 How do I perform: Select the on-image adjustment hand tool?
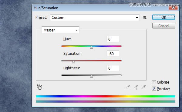pyautogui.click(x=39, y=87)
